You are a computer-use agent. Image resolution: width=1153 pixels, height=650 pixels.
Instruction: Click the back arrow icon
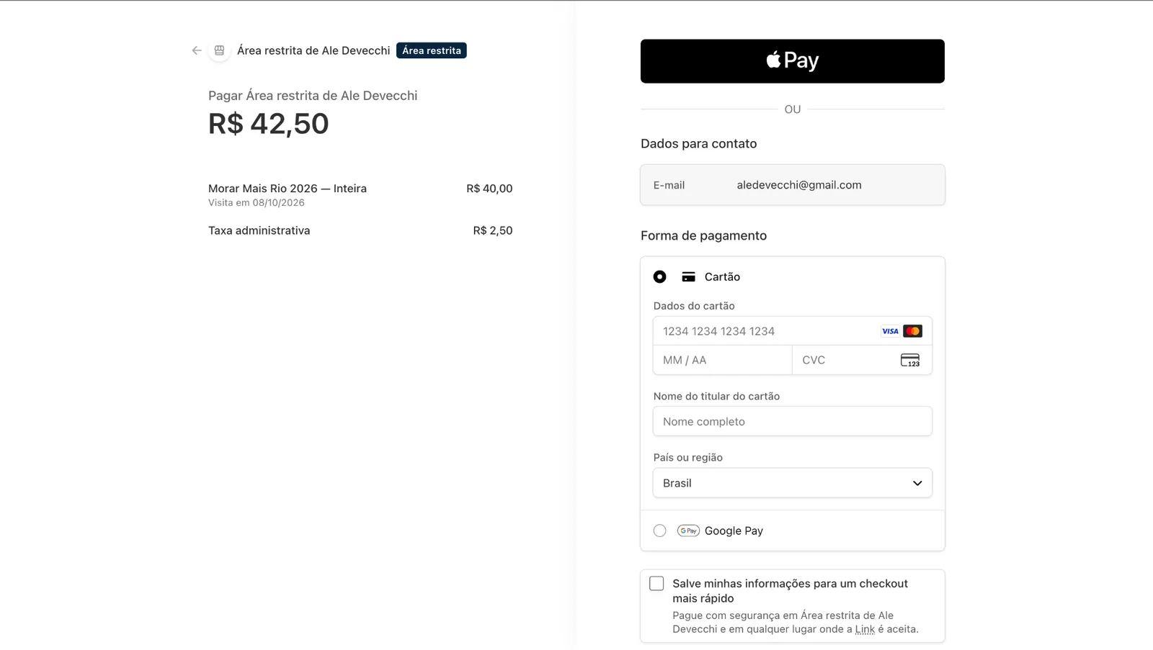pyautogui.click(x=197, y=50)
